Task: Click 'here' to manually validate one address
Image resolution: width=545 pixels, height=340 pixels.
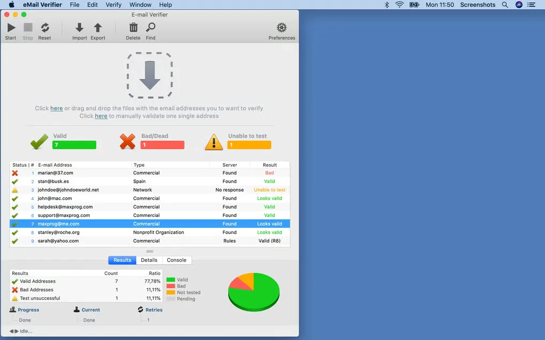Action: (x=101, y=116)
